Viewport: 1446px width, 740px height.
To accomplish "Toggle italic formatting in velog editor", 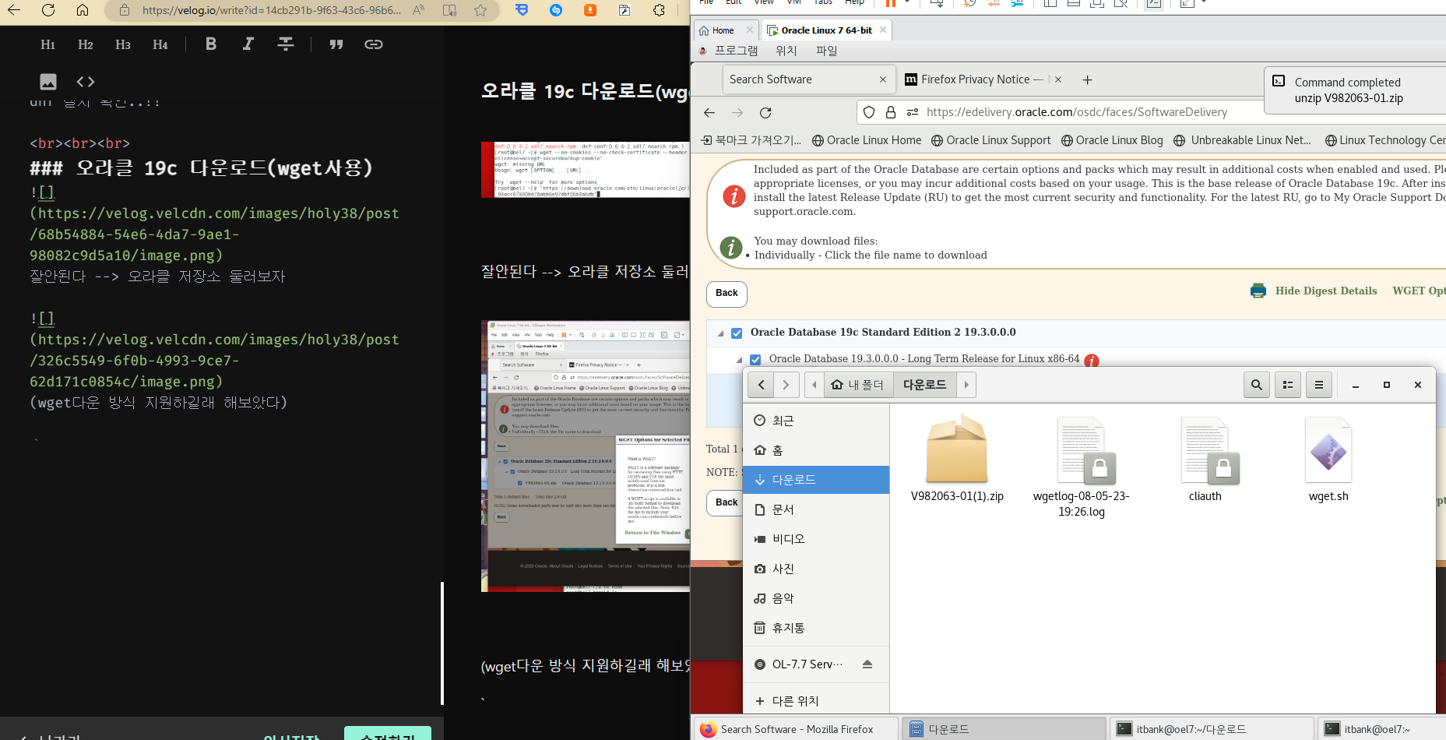I will (248, 44).
